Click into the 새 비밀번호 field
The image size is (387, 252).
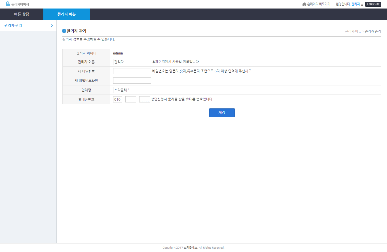(x=132, y=71)
